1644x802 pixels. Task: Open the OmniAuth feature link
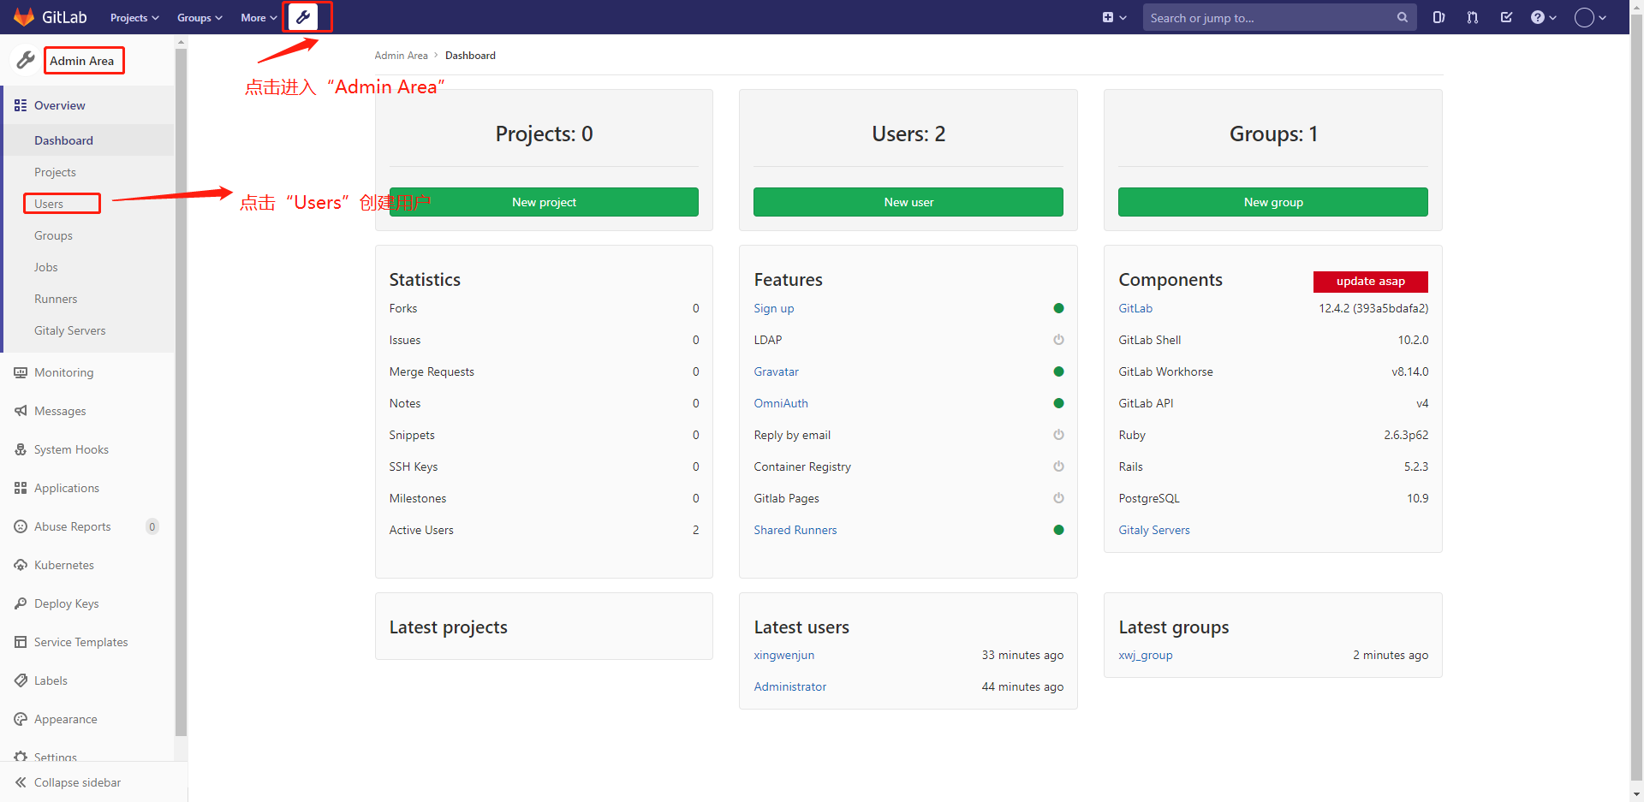coord(781,403)
